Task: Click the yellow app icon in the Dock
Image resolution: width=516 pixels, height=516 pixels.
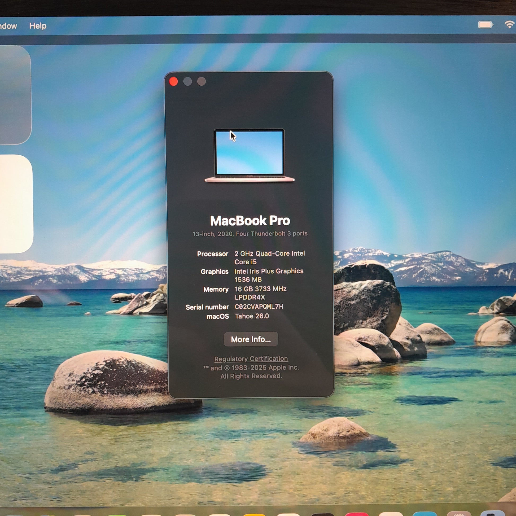Action: click(x=254, y=515)
